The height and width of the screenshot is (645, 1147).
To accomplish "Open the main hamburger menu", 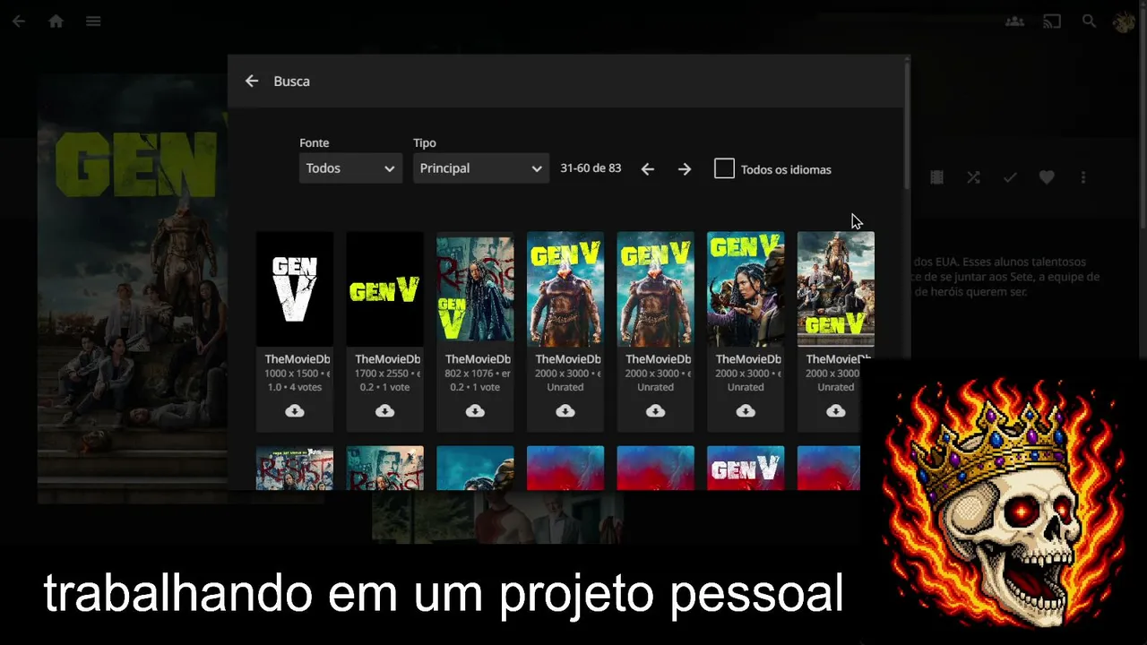I will pyautogui.click(x=93, y=21).
